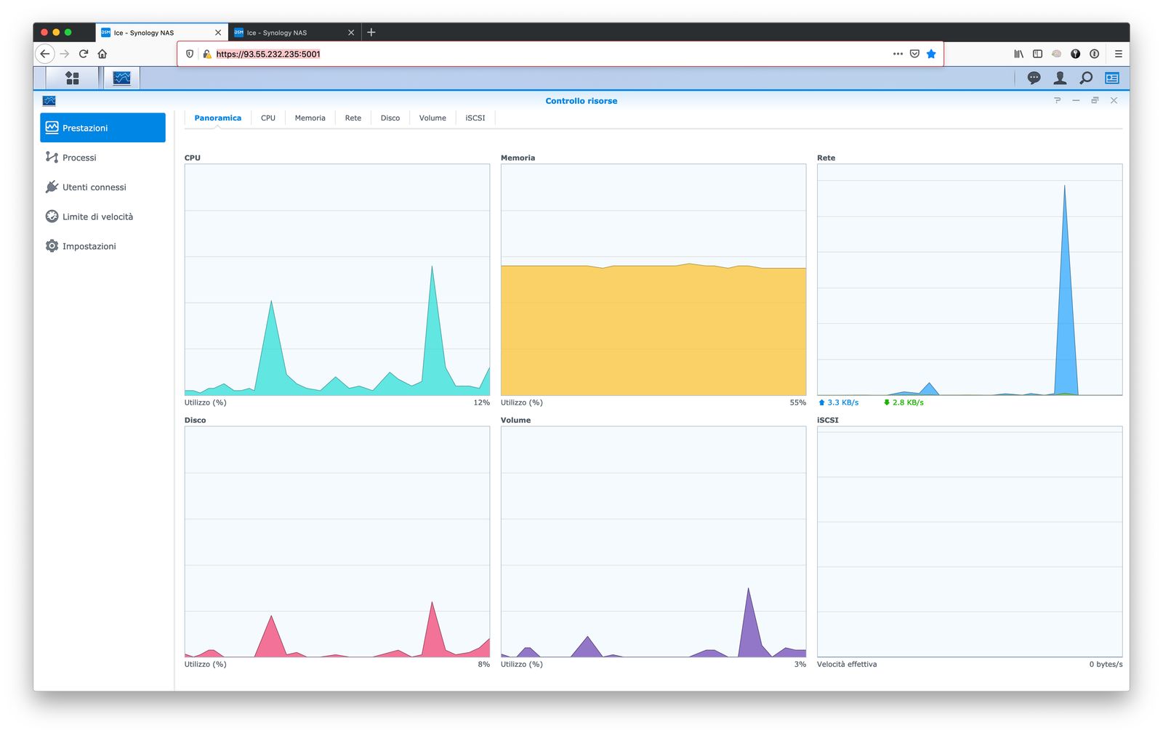This screenshot has height=735, width=1163.
Task: Close the active Ice - Synology NAS tab
Action: pyautogui.click(x=218, y=33)
